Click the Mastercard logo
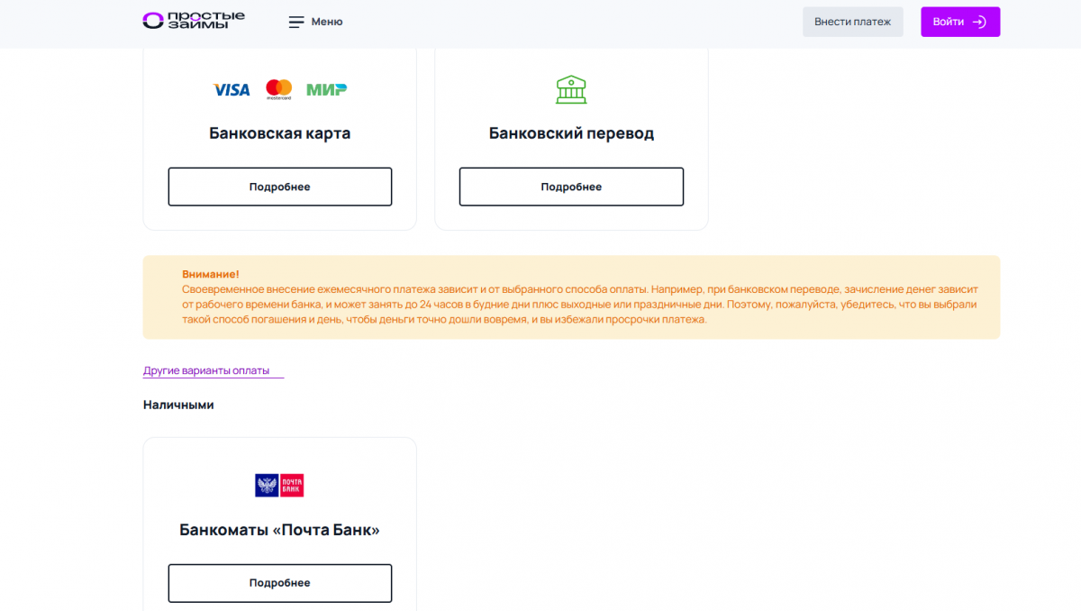The width and height of the screenshot is (1081, 611). pos(279,88)
